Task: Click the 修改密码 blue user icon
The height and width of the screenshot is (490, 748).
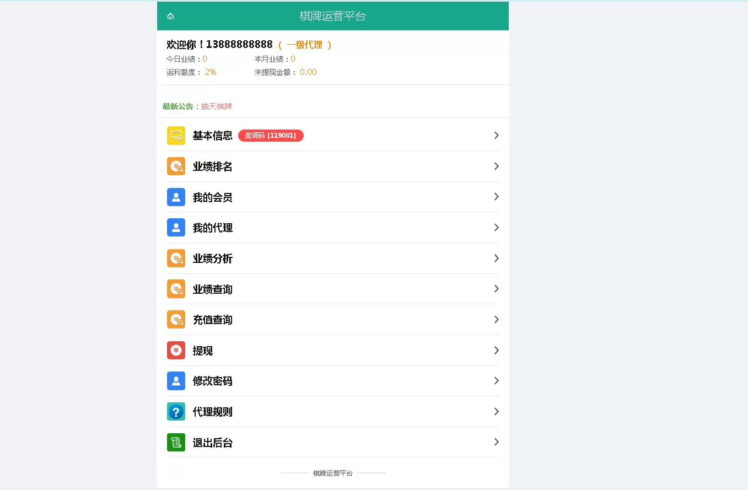Action: coord(176,380)
